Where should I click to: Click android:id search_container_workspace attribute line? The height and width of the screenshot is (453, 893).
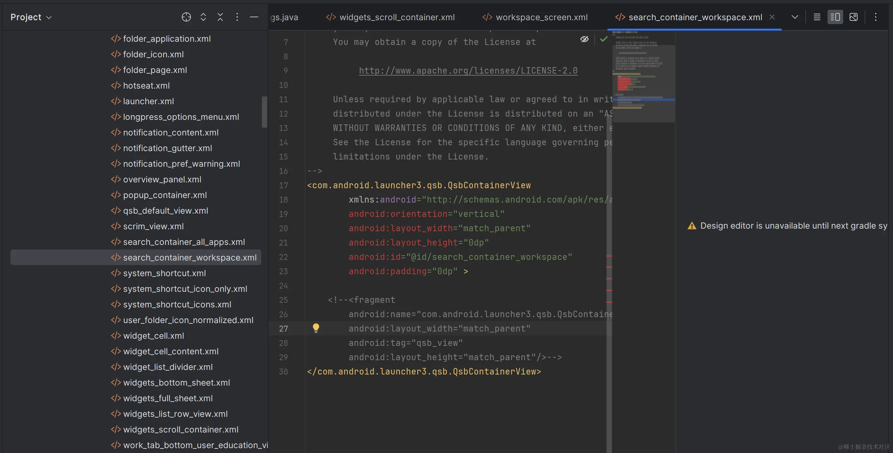point(460,257)
